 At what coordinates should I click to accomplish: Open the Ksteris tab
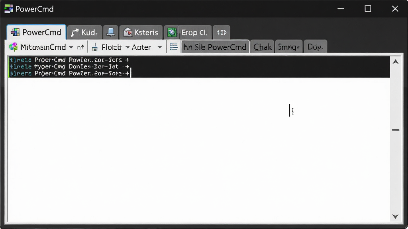[x=141, y=33]
